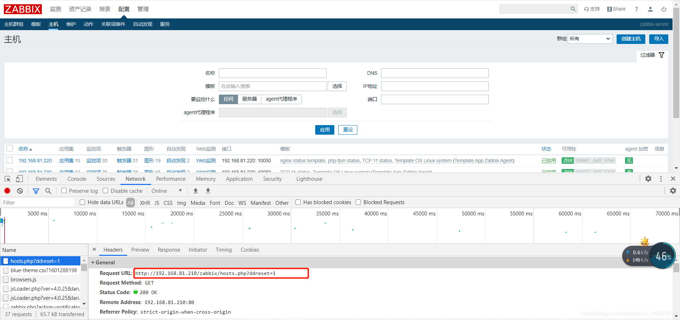Open the DevTools settings gear

click(x=648, y=179)
